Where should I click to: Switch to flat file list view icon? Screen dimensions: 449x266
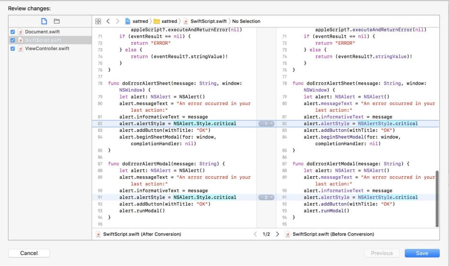44,21
